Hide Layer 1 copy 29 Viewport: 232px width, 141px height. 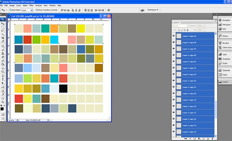tap(174, 36)
